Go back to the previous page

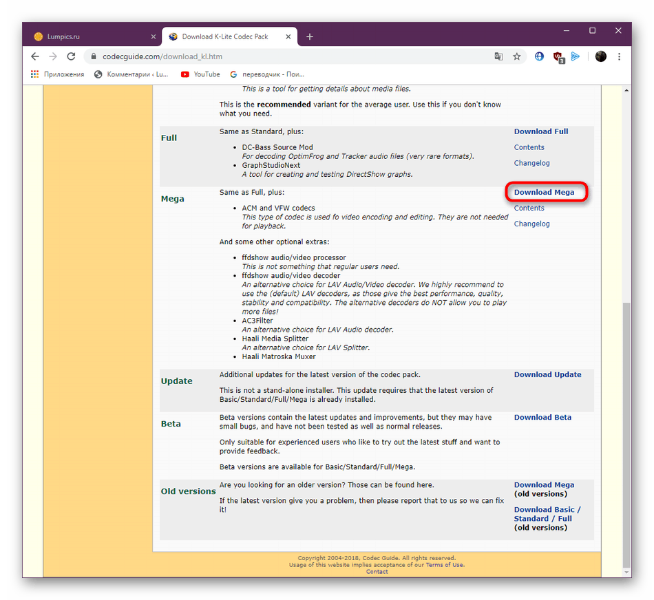[x=35, y=56]
